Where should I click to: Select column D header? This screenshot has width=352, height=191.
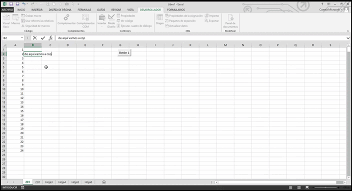coord(67,45)
